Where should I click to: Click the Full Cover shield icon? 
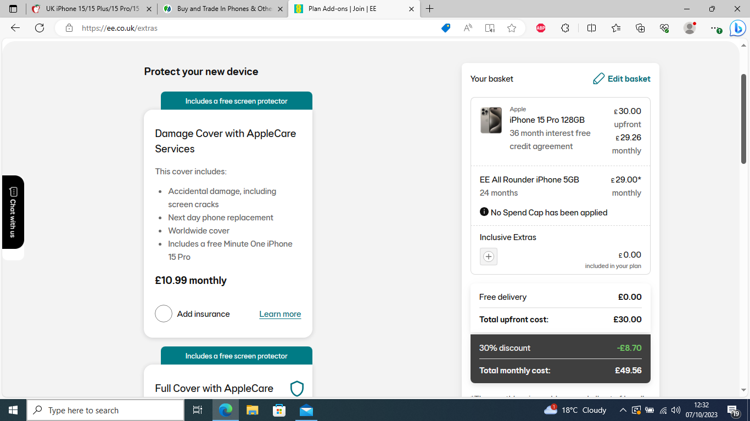(297, 389)
